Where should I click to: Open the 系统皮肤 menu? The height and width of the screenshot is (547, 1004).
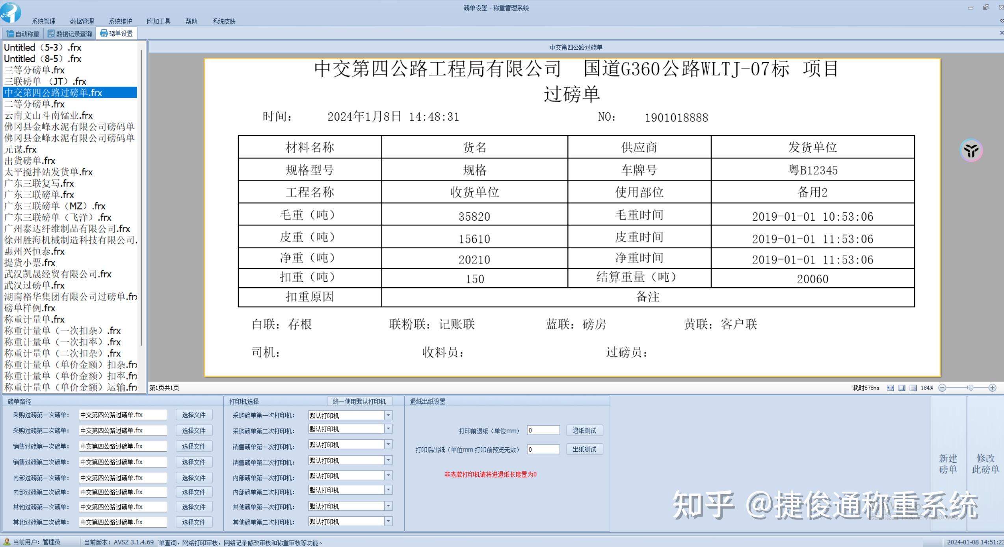tap(224, 21)
